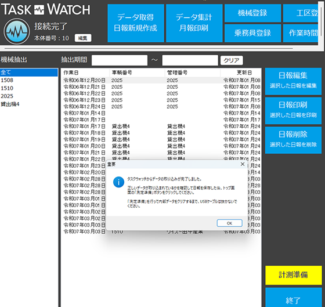Image resolution: width=325 pixels, height=307 pixels.
Task: Open データ取得 日報新規作成
Action: pyautogui.click(x=136, y=23)
